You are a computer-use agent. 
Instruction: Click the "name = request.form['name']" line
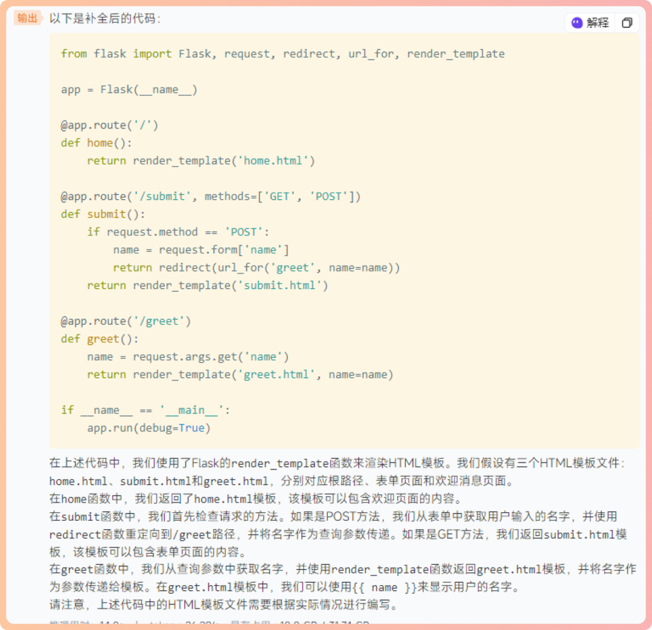(201, 250)
